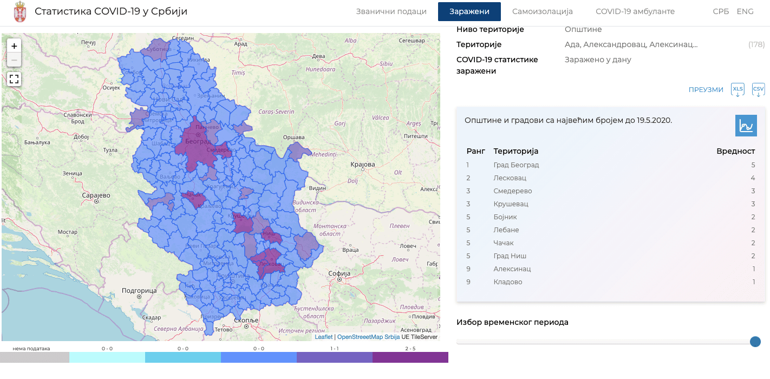Zoom out on the map
The width and height of the screenshot is (770, 379).
[14, 60]
